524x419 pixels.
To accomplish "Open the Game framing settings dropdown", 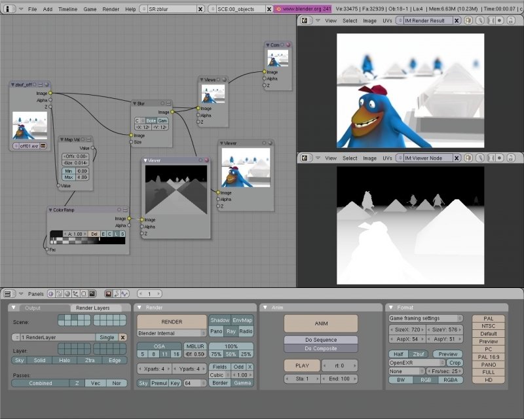I will coord(426,318).
